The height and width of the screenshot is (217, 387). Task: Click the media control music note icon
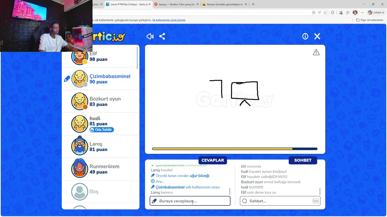(x=341, y=13)
